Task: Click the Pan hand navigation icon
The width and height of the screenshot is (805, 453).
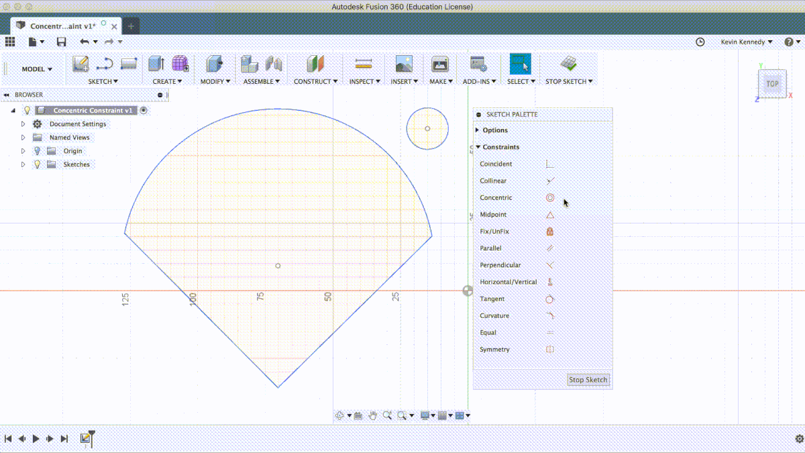Action: [x=373, y=415]
